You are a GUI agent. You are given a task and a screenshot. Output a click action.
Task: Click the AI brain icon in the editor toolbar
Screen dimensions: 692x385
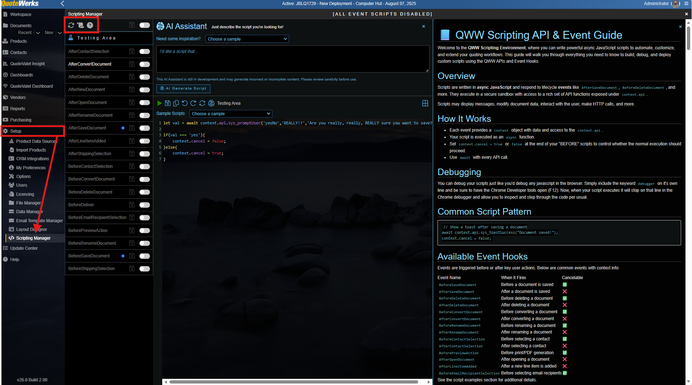coord(211,103)
